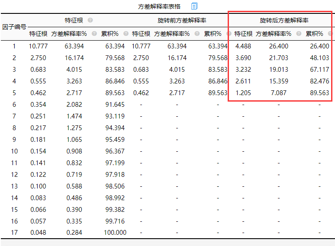
Task: Select rotated variance value 21.703
Action: pos(279,58)
